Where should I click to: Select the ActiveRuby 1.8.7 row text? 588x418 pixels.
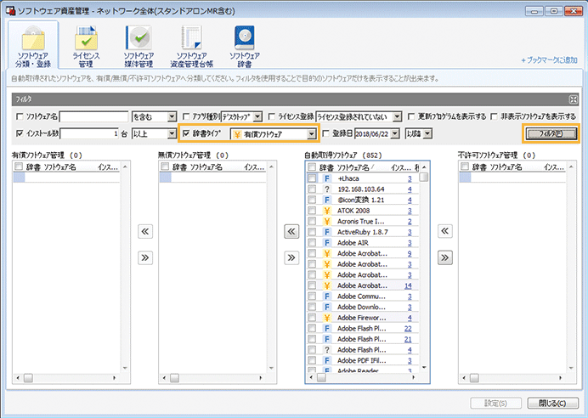[x=362, y=232]
